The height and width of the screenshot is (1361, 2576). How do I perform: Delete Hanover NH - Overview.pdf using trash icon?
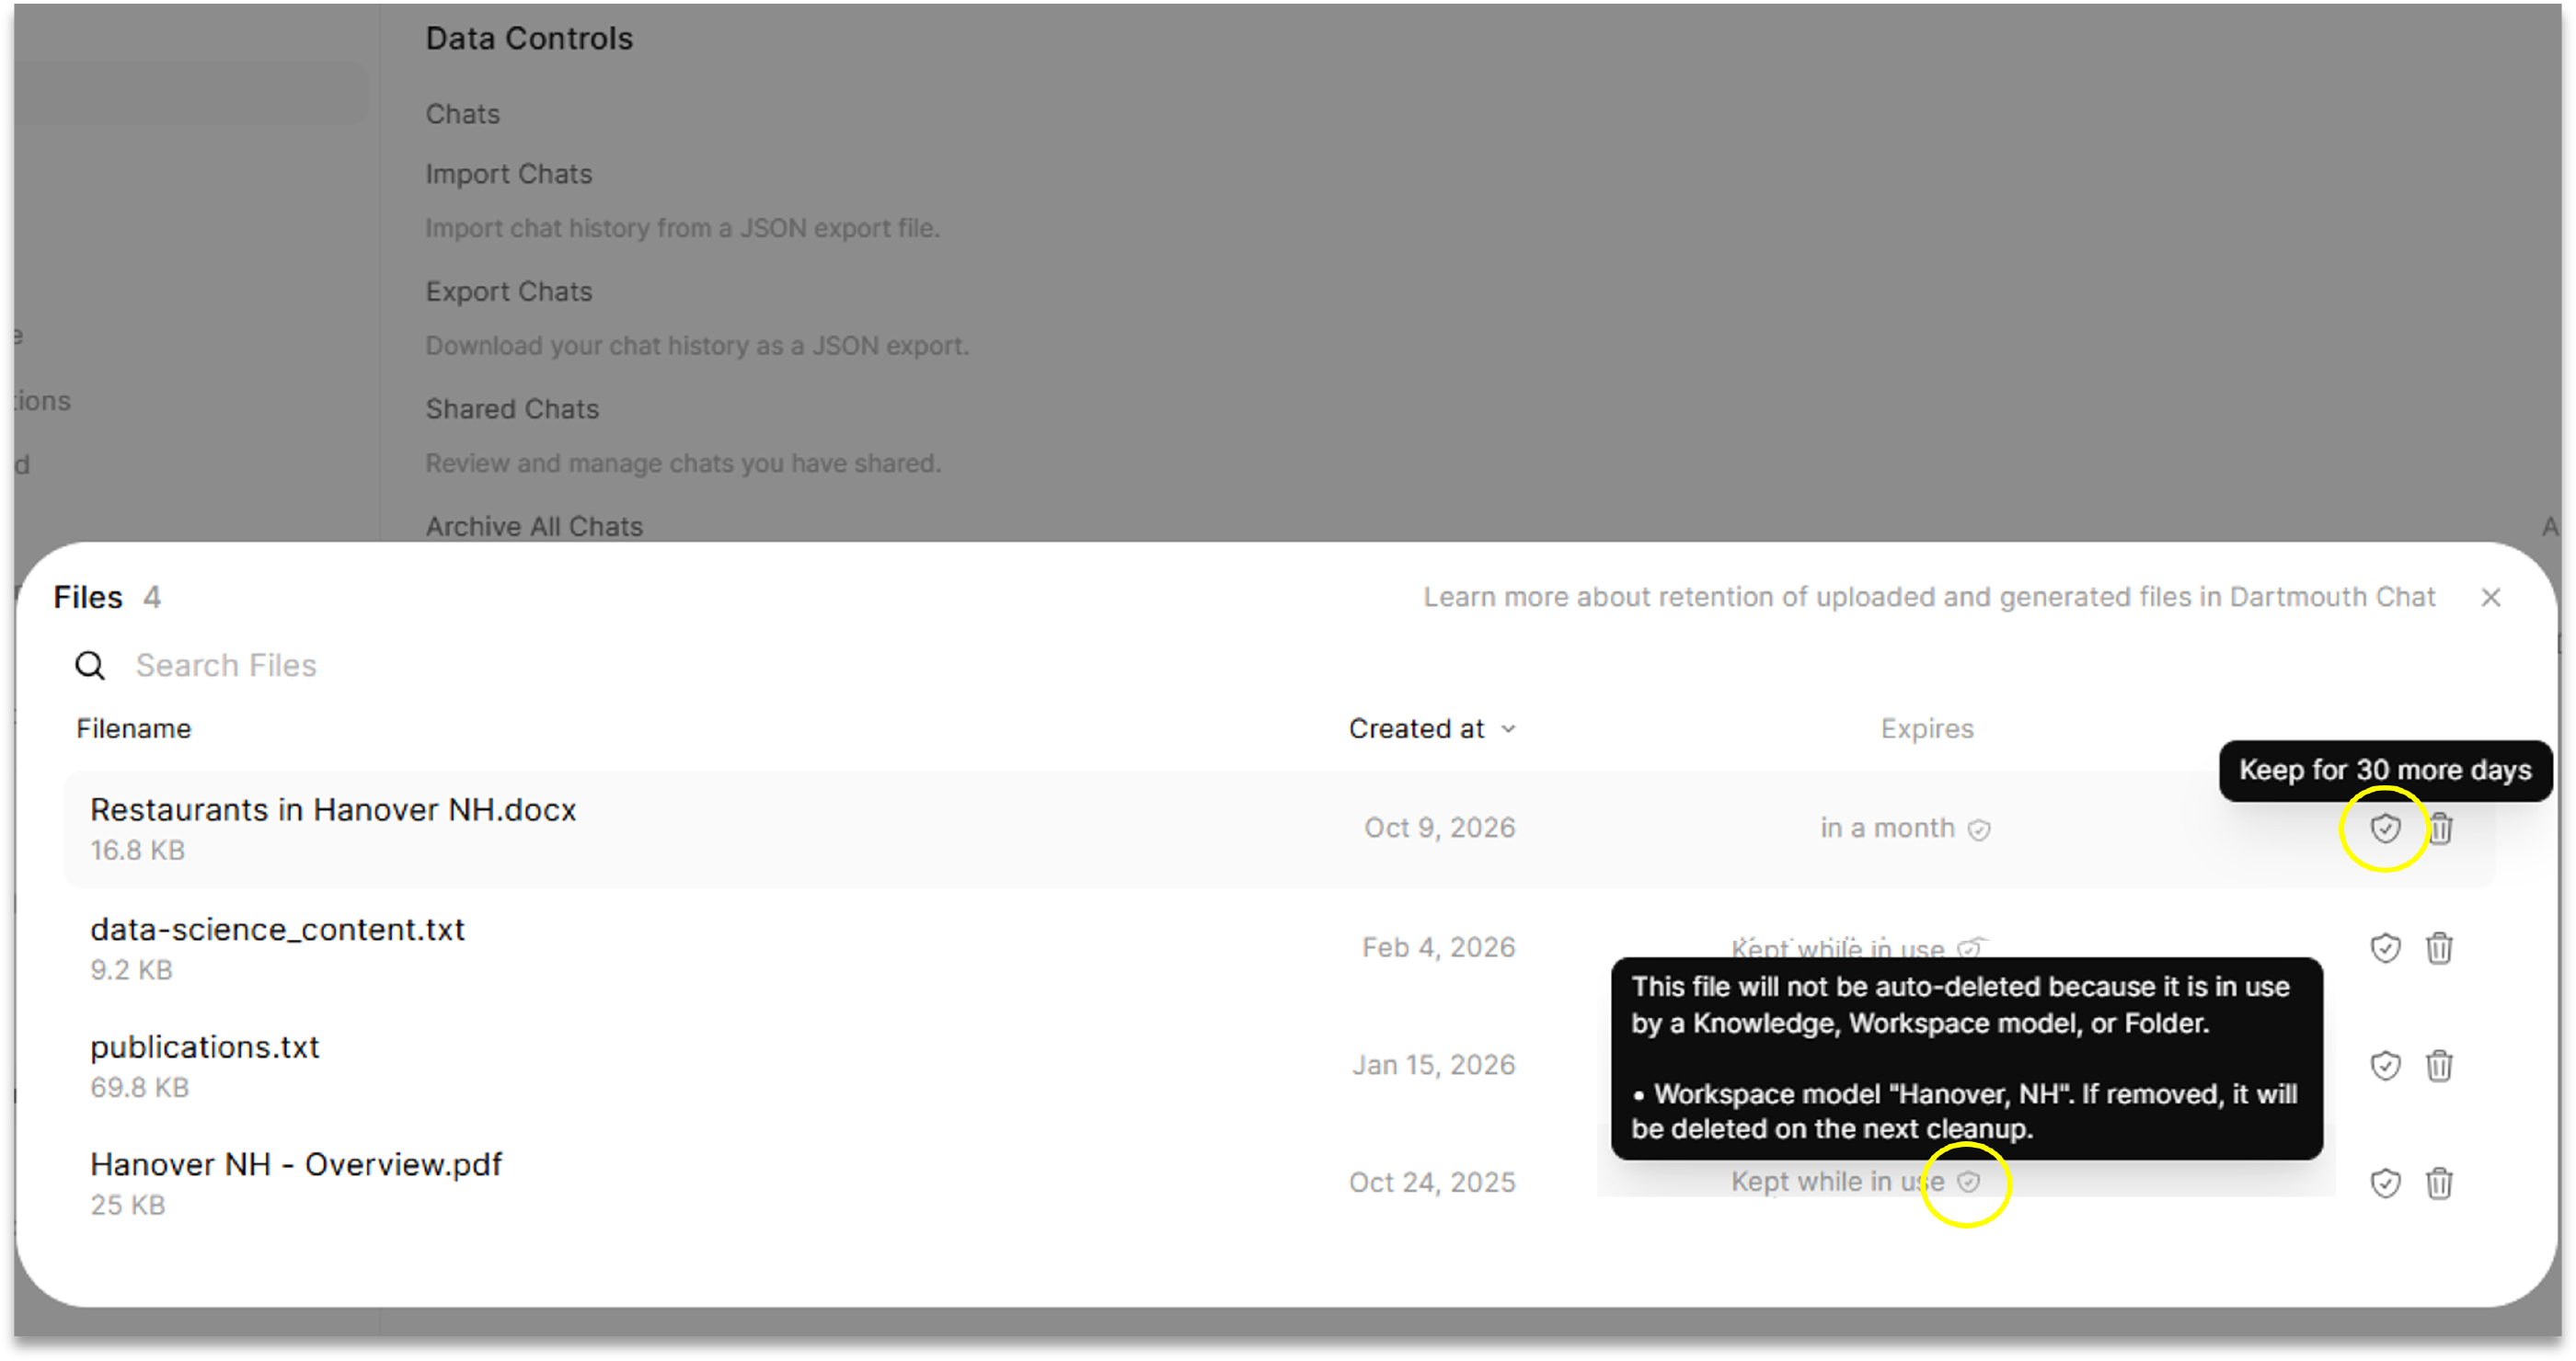(x=2439, y=1184)
